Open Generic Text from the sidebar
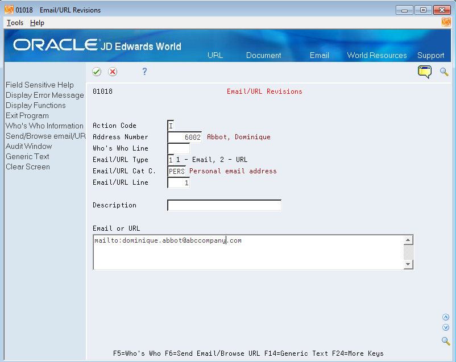The width and height of the screenshot is (456, 362). click(27, 156)
